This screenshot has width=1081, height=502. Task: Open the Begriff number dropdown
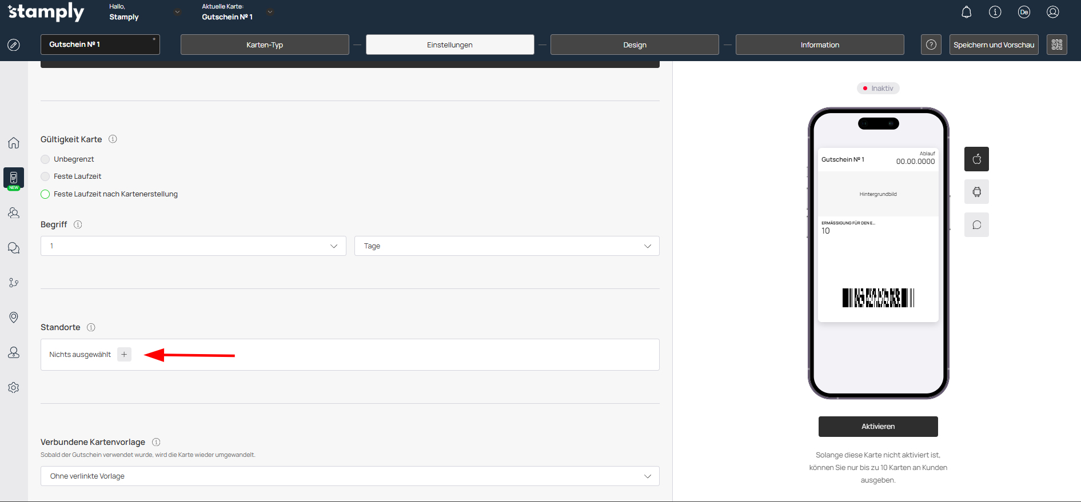(193, 246)
